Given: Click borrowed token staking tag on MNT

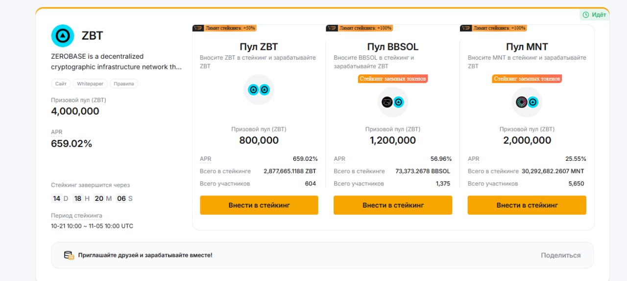Looking at the screenshot, I should coord(527,79).
